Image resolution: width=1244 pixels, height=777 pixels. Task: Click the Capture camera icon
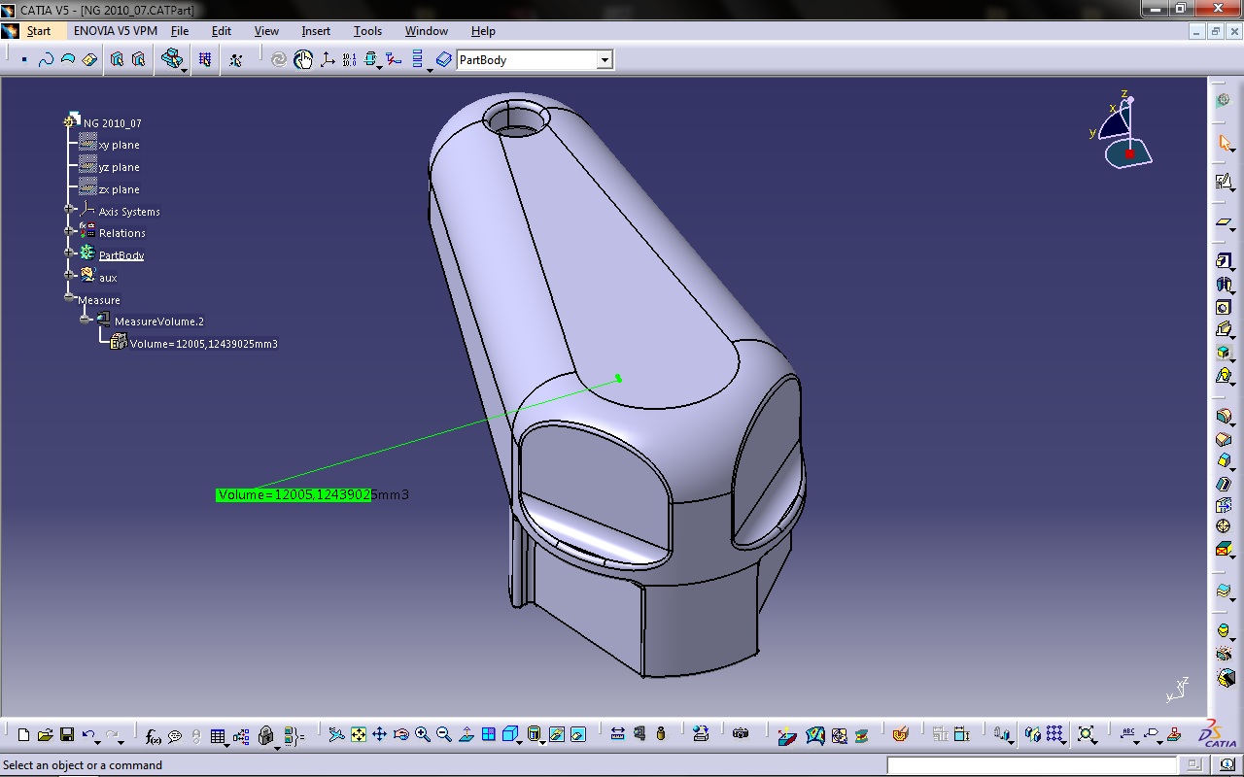[741, 735]
